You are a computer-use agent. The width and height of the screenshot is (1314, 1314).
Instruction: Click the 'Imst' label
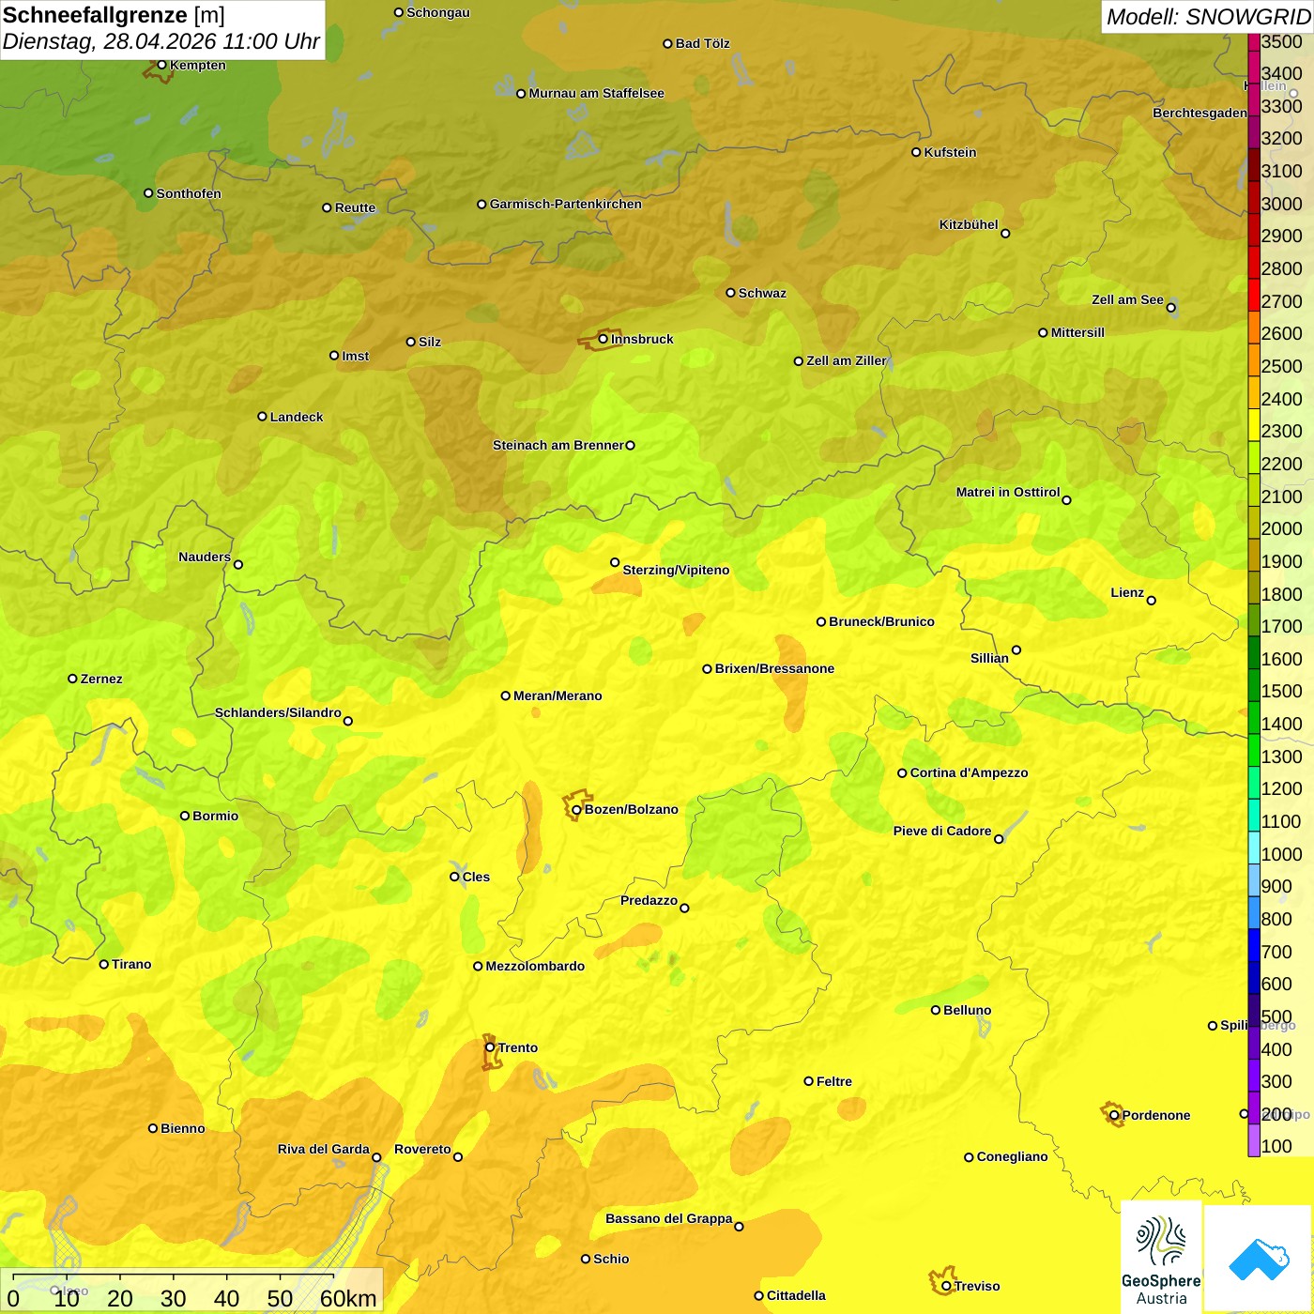click(x=356, y=356)
